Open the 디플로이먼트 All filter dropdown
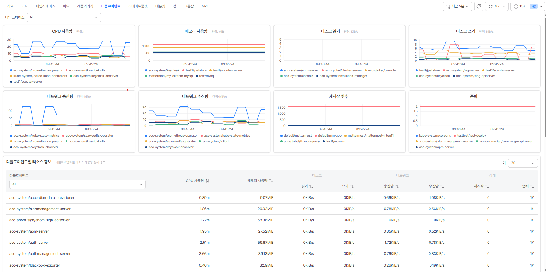 (77, 184)
